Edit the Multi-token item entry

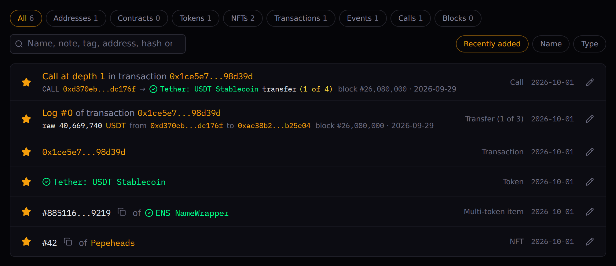(x=590, y=212)
